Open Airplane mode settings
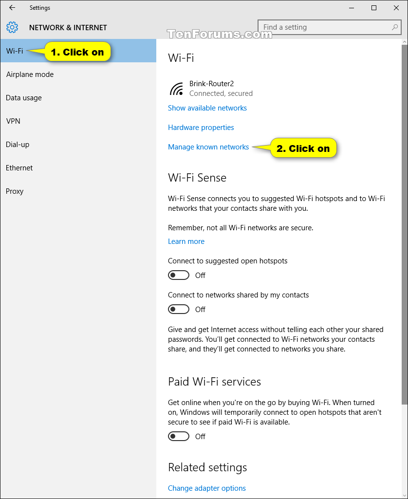 coord(30,74)
